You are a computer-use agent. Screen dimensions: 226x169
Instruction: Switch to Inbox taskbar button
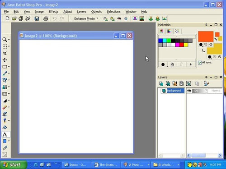pos(76,165)
